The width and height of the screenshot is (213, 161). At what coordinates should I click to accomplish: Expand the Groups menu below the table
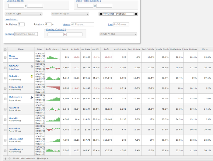coord(43,159)
